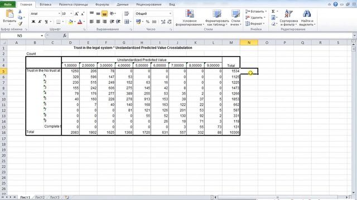The image size is (357, 200).
Task: Toggle underline (Ч) formatting
Action: (46, 22)
